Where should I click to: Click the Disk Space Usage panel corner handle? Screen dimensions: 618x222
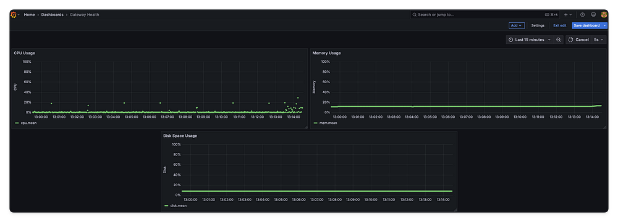pyautogui.click(x=455, y=210)
